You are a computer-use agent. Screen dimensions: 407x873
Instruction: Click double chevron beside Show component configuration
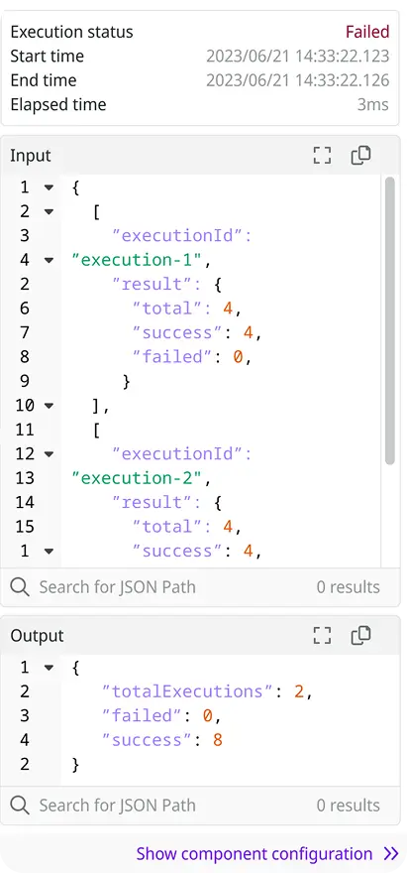click(391, 853)
